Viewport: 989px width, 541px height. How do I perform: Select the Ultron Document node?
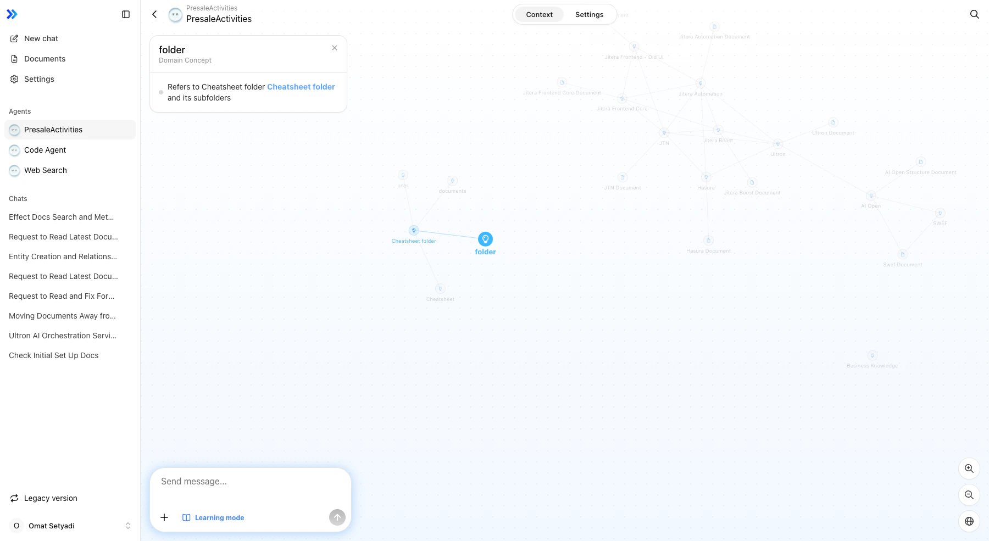point(833,122)
